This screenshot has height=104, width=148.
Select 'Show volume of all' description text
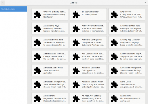51,72
